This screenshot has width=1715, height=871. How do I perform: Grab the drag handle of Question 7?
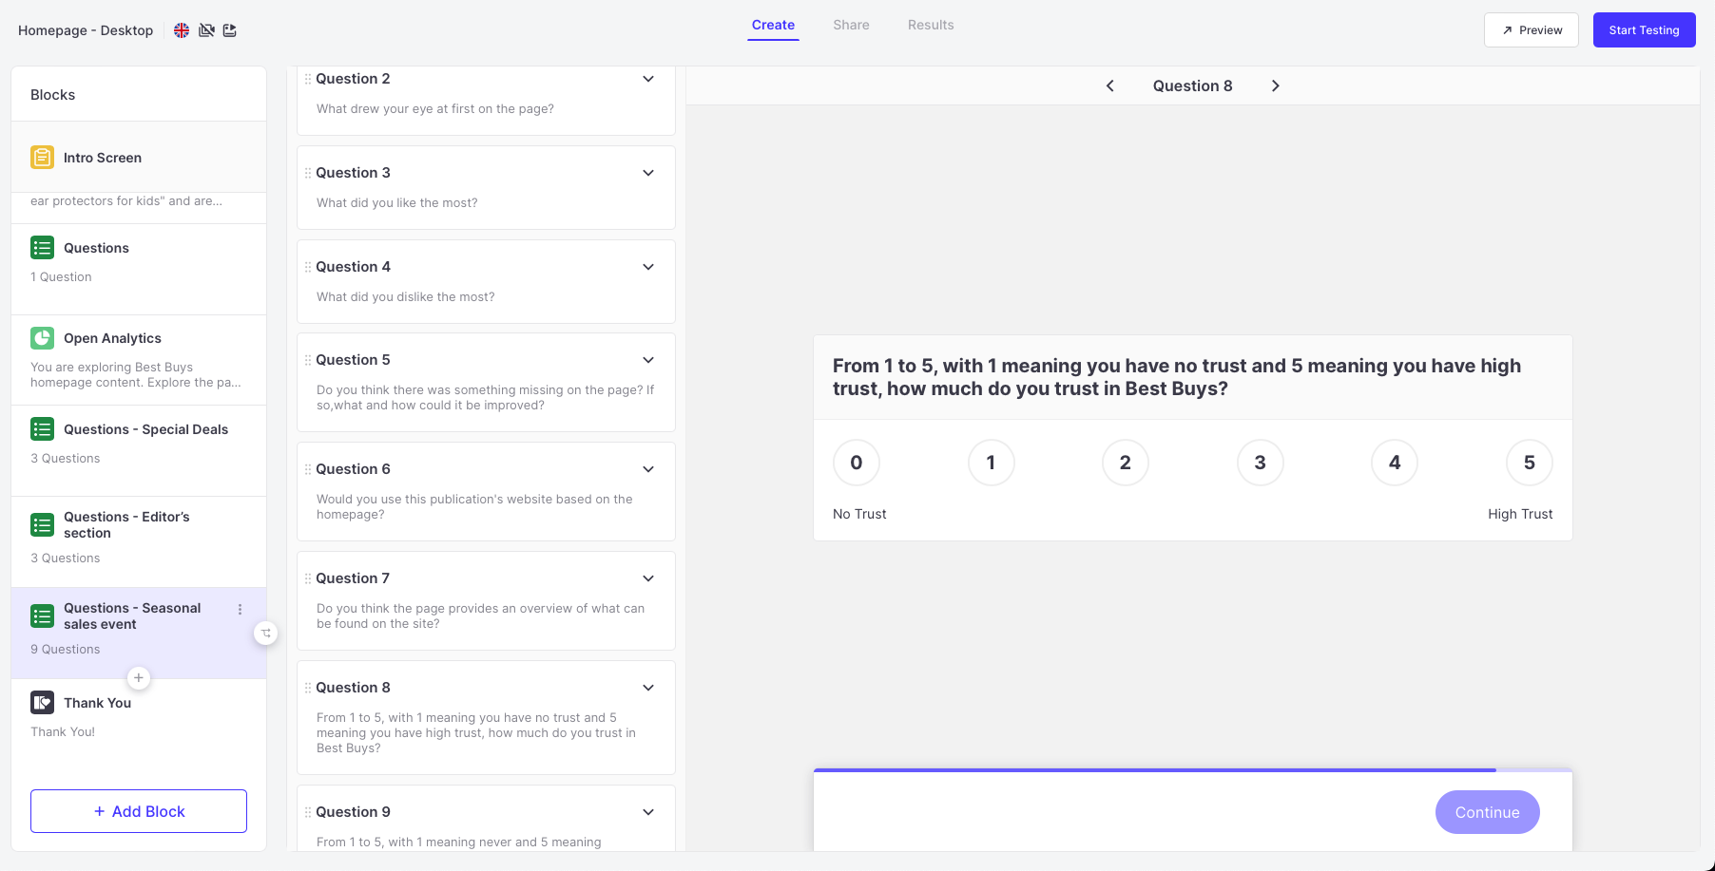coord(308,578)
